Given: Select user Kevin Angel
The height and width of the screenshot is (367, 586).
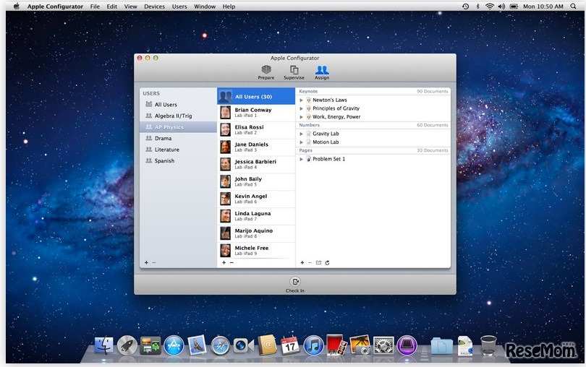Looking at the screenshot, I should pyautogui.click(x=256, y=198).
